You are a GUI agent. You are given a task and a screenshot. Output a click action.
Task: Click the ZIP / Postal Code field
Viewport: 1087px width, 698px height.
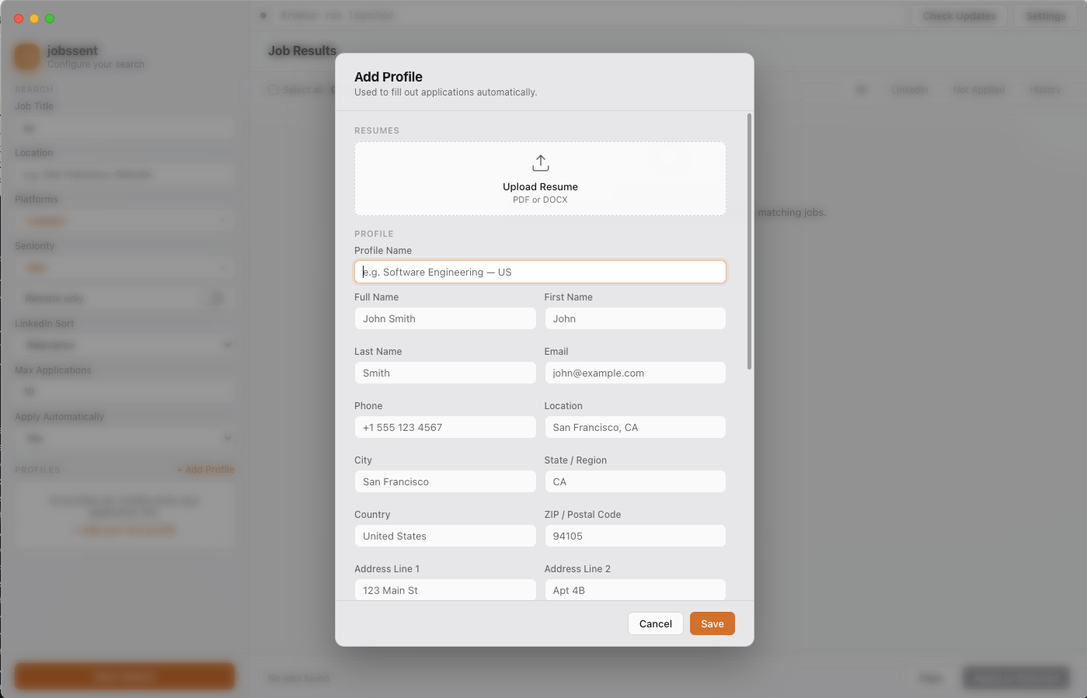coord(635,536)
